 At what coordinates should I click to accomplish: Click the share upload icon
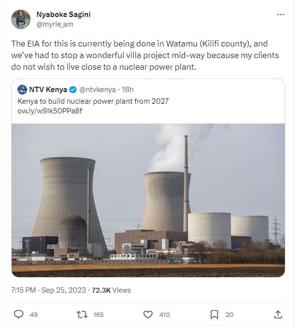[278, 314]
